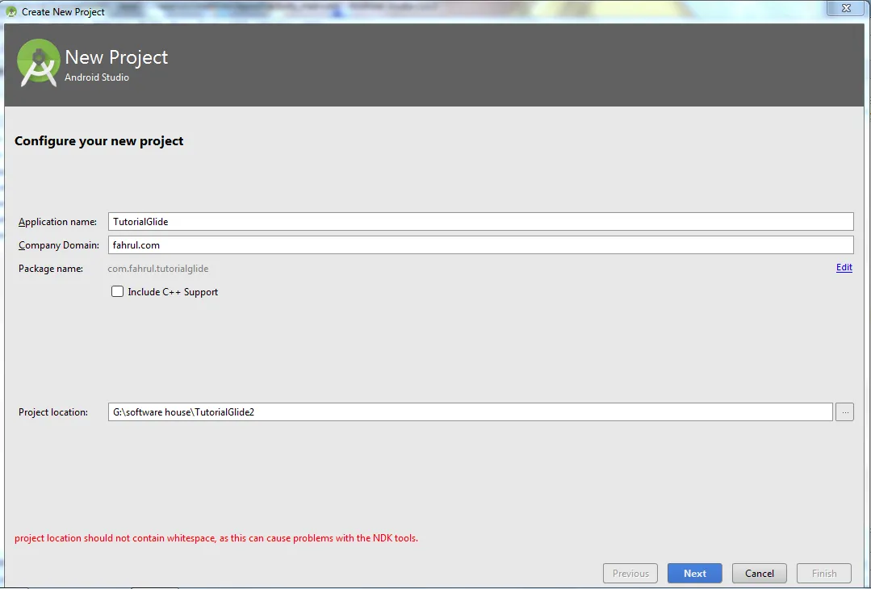
Task: Edit the package name via Edit link
Action: click(844, 268)
